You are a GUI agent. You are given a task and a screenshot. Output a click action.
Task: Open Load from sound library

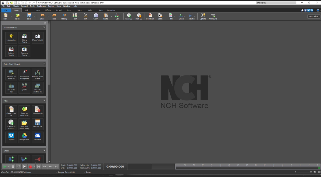pos(24,124)
